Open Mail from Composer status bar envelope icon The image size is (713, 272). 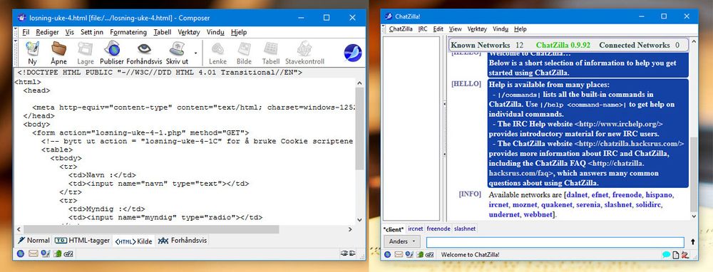pos(33,253)
